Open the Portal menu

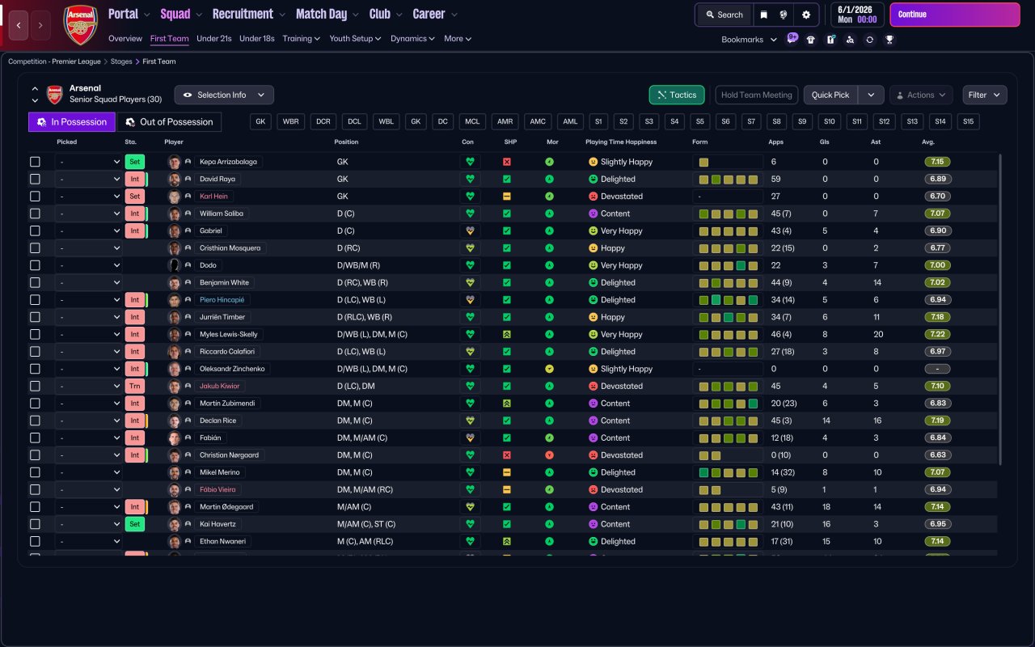pyautogui.click(x=129, y=14)
